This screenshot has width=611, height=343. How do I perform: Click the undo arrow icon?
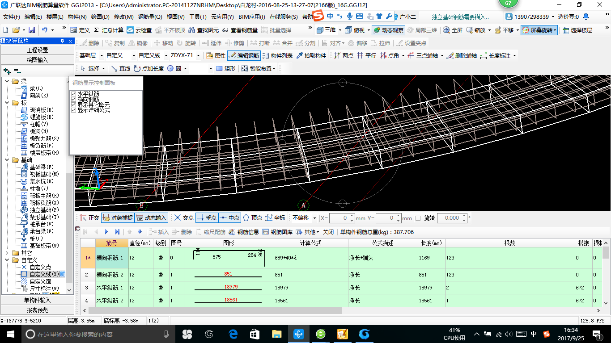(x=44, y=30)
